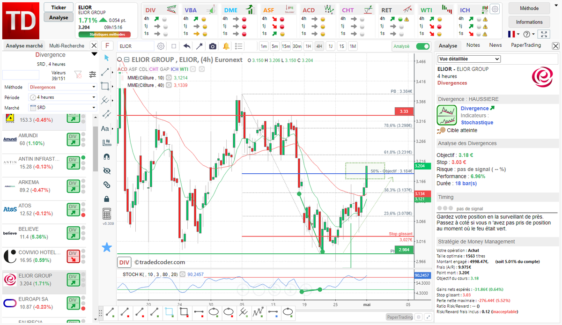562x325 pixels.
Task: Select the arrow cursor tool
Action: 106,58
